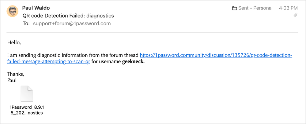Click the bold username geekneck
306x124 pixels.
coord(133,61)
